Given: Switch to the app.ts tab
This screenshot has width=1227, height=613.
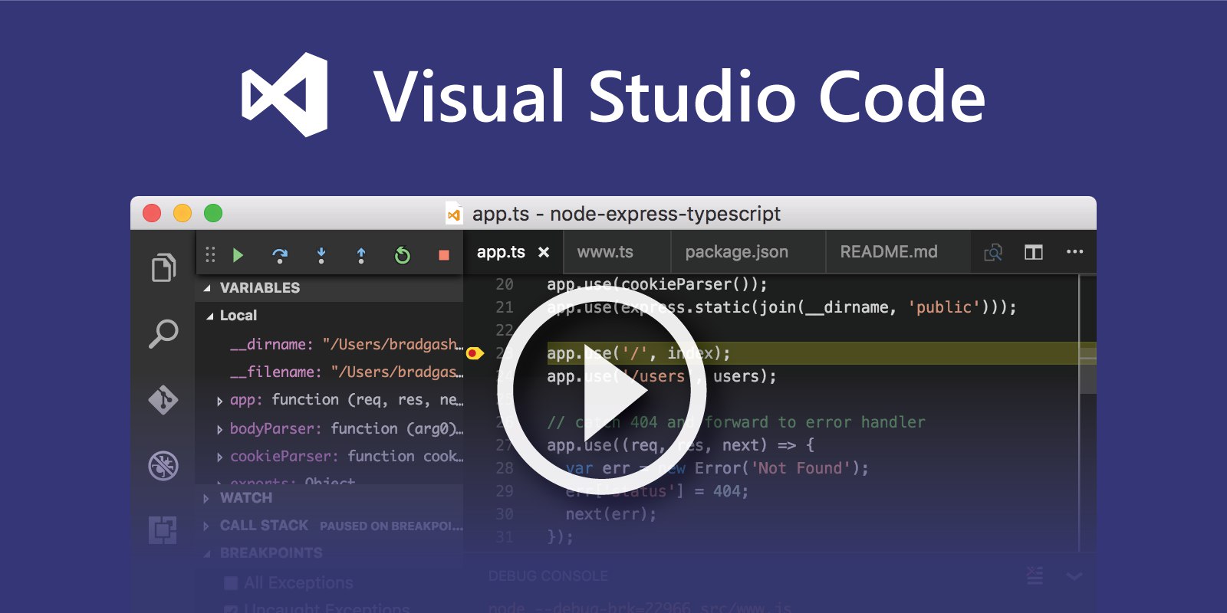Looking at the screenshot, I should coord(501,252).
